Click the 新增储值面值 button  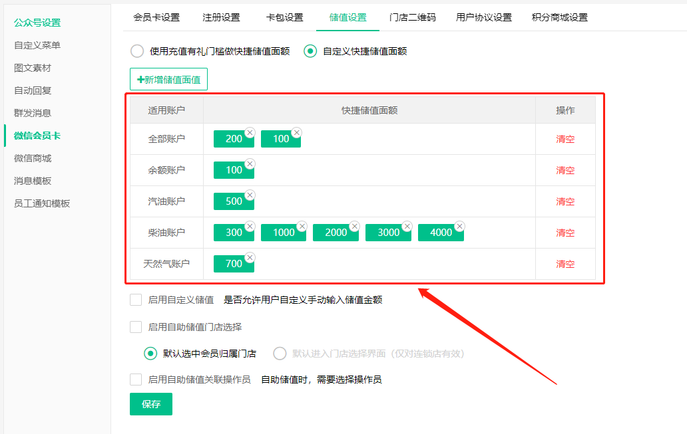pyautogui.click(x=168, y=79)
